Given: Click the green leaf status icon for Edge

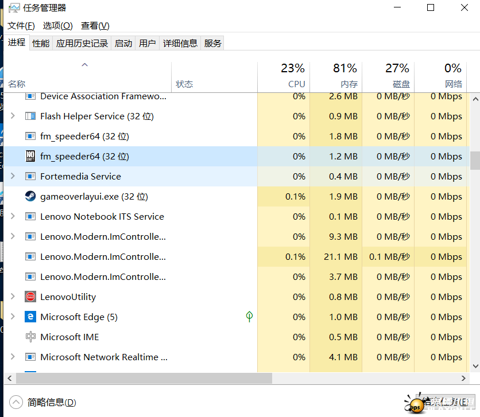Looking at the screenshot, I should click(x=249, y=317).
